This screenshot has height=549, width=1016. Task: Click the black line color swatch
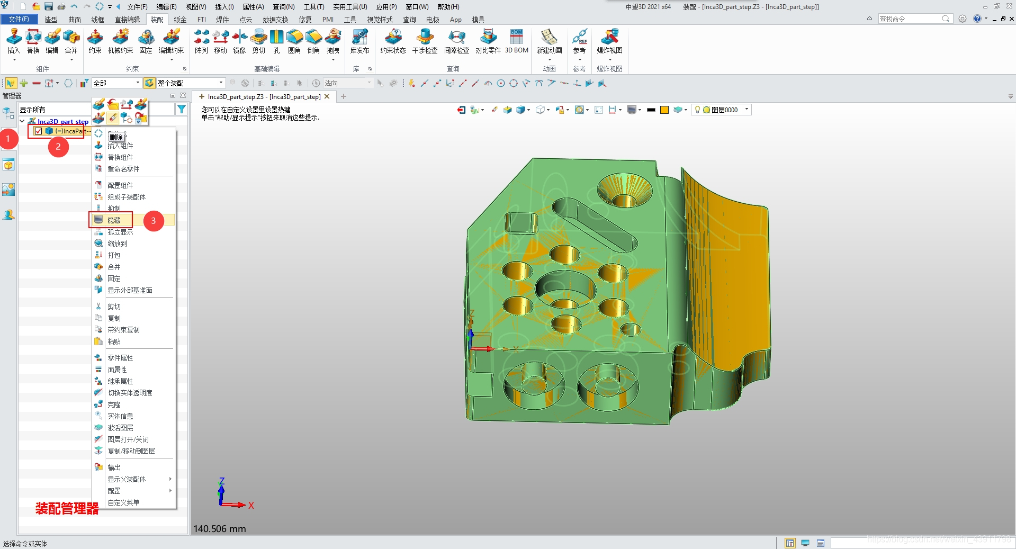tap(651, 110)
